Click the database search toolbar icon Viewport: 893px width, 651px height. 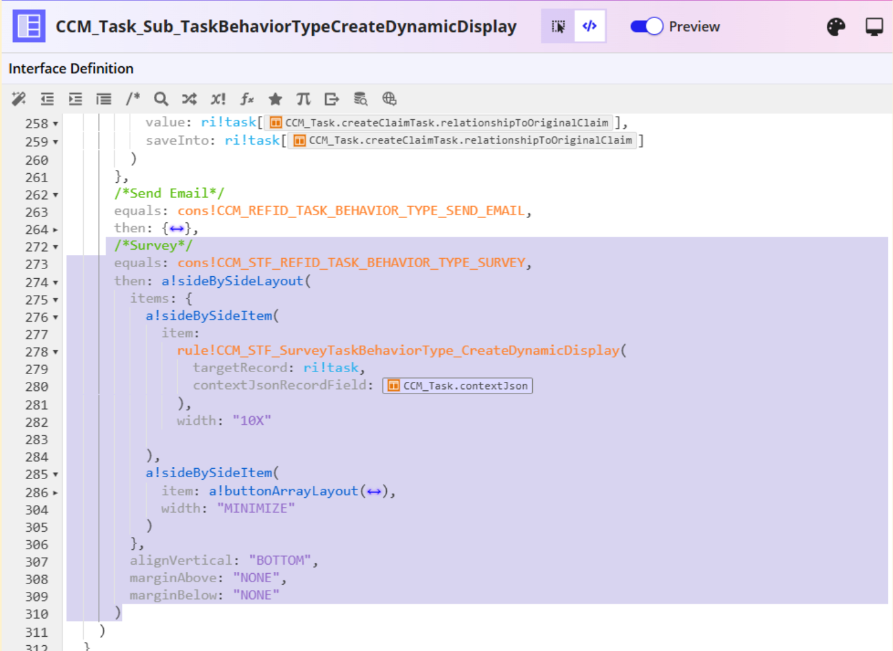point(360,99)
